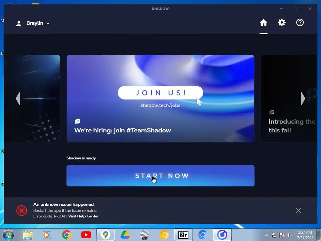Click the article icon above We're hiring
Viewport: 321px width, 241px height.
(x=78, y=121)
